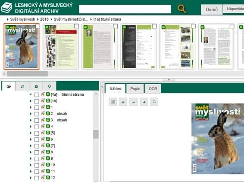The image size is (244, 182).
Task: Click [1a] titulní strana breadcrumb
Action: pyautogui.click(x=107, y=19)
